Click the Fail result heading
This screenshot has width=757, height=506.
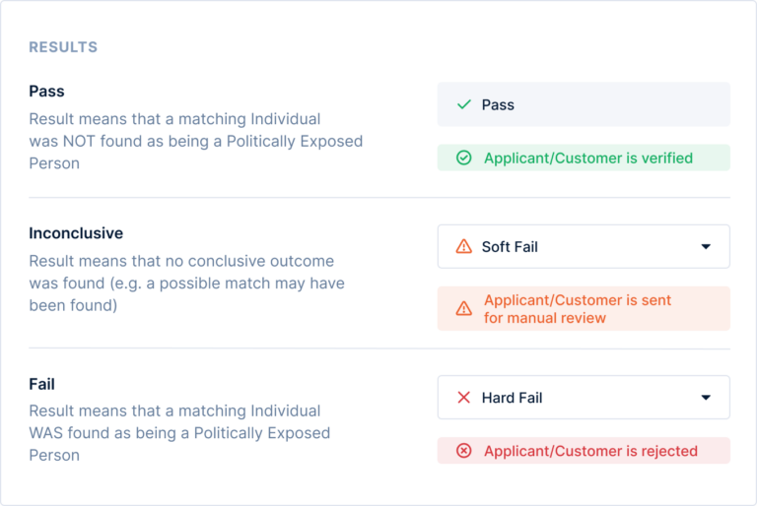41,384
